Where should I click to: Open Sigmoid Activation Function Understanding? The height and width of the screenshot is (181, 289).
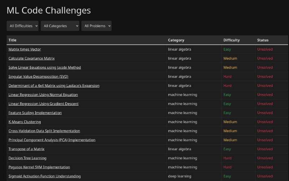pyautogui.click(x=44, y=176)
